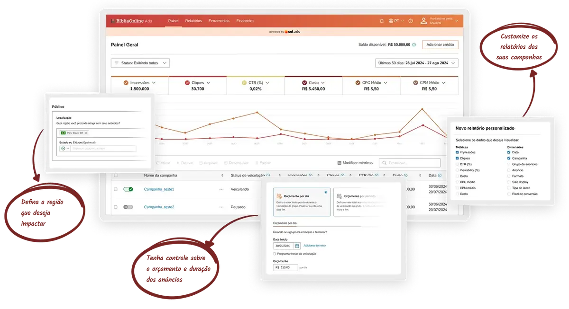Click the Adicionar término link
Image resolution: width=569 pixels, height=309 pixels.
[x=315, y=246]
